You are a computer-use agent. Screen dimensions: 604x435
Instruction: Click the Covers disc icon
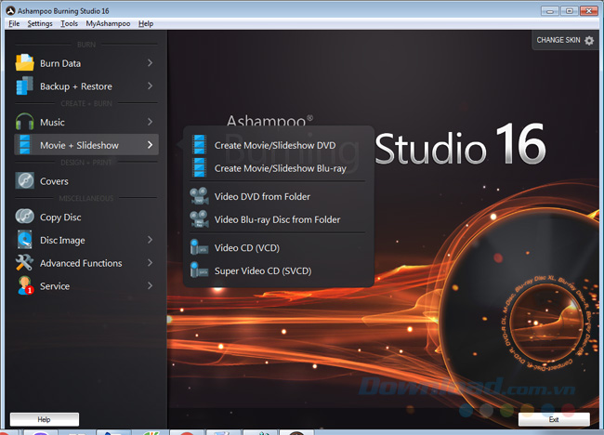click(24, 181)
